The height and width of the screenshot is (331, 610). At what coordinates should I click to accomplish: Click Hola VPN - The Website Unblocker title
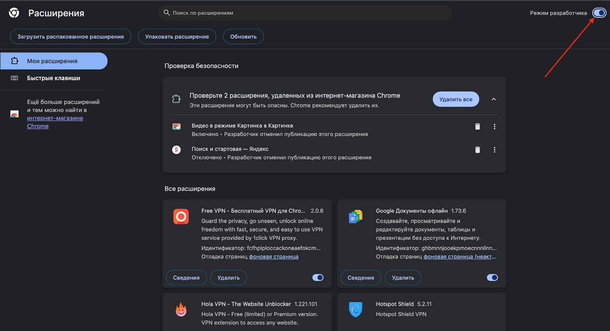[x=246, y=304]
